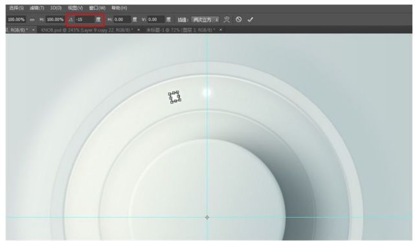The width and height of the screenshot is (415, 241).
Task: Click the horizontal skew H field 0.00
Action: pos(122,19)
